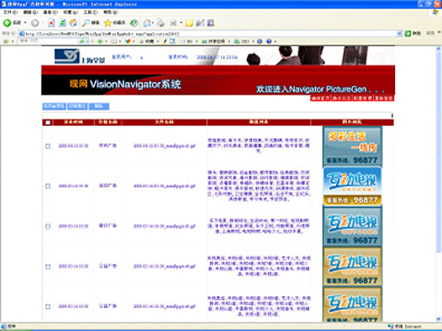The image size is (442, 331).
Task: Open the Back button history dropdown arrow
Action: (25, 23)
